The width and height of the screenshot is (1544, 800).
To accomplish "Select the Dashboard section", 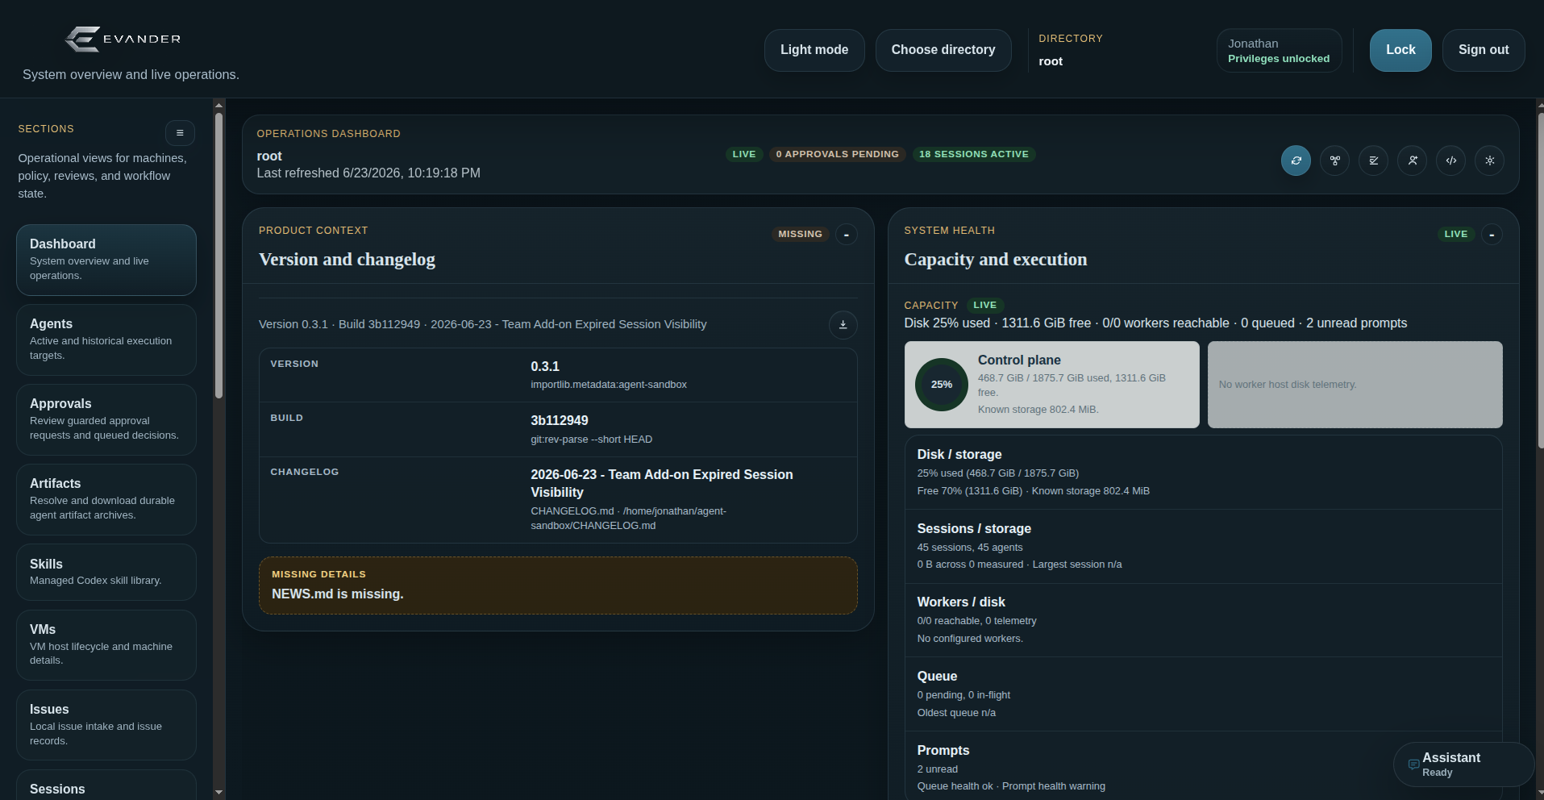I will click(106, 260).
